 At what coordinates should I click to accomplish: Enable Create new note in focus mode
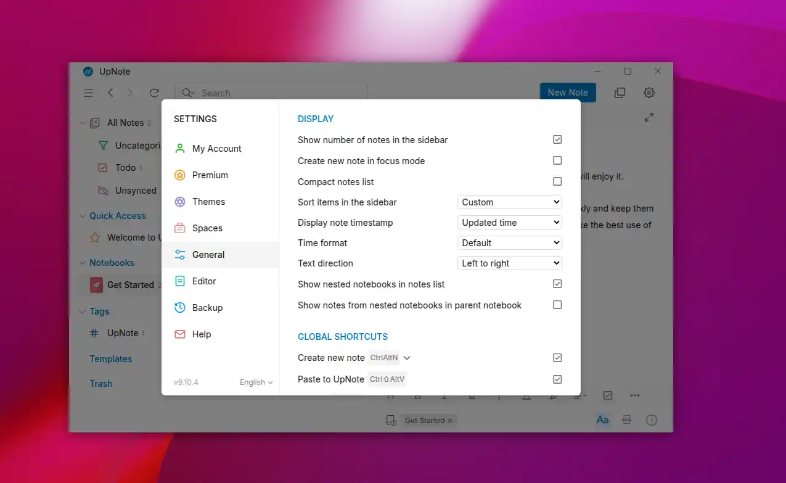(557, 160)
